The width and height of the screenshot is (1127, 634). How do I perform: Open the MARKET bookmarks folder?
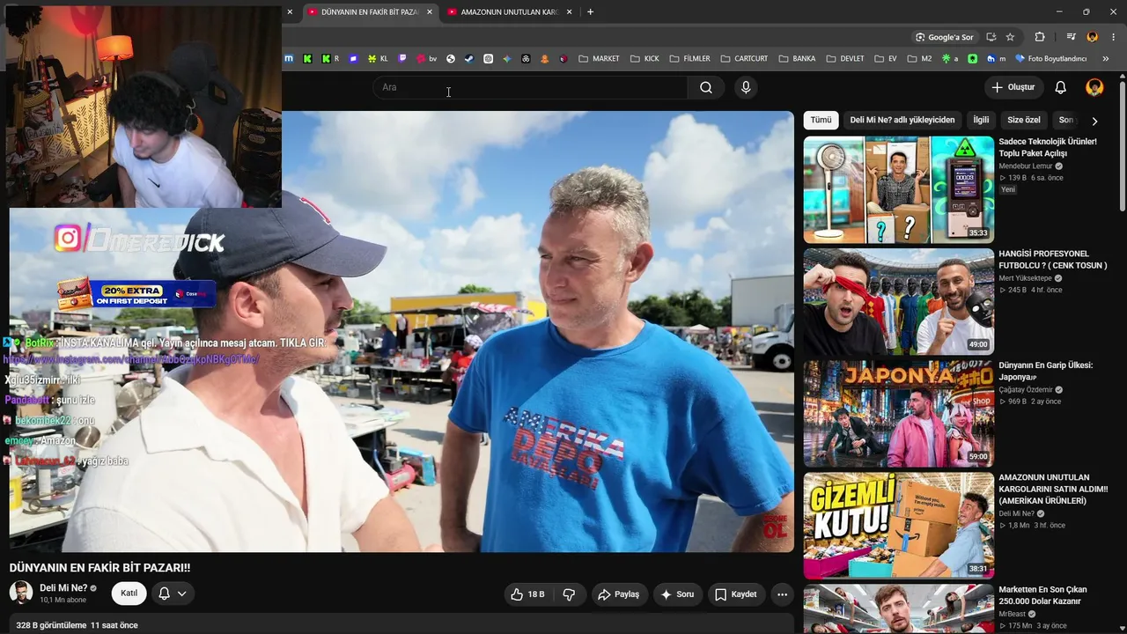click(x=599, y=59)
